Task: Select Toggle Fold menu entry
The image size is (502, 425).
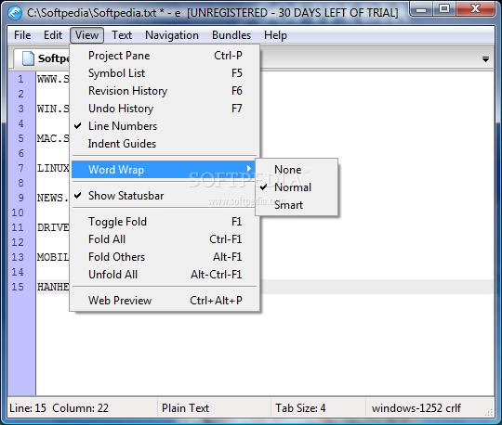Action: click(x=165, y=222)
